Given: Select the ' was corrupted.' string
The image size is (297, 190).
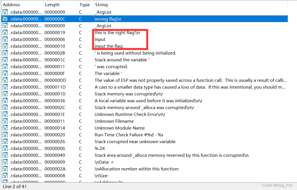Looking at the screenshot, I should coord(111,67).
